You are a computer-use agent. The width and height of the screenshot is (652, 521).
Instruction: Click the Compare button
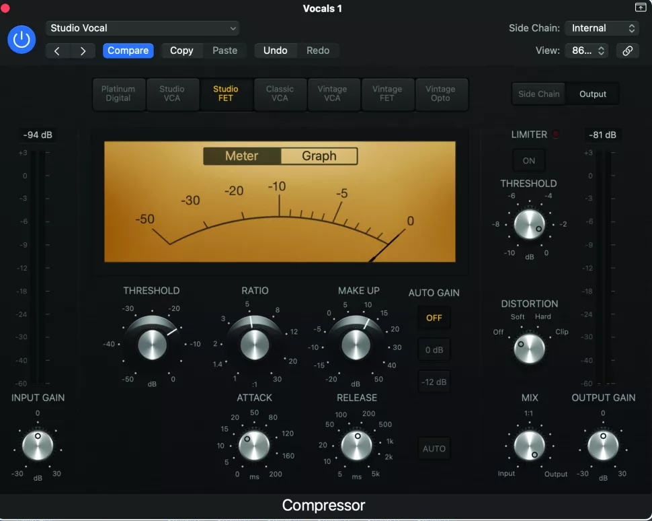point(128,50)
